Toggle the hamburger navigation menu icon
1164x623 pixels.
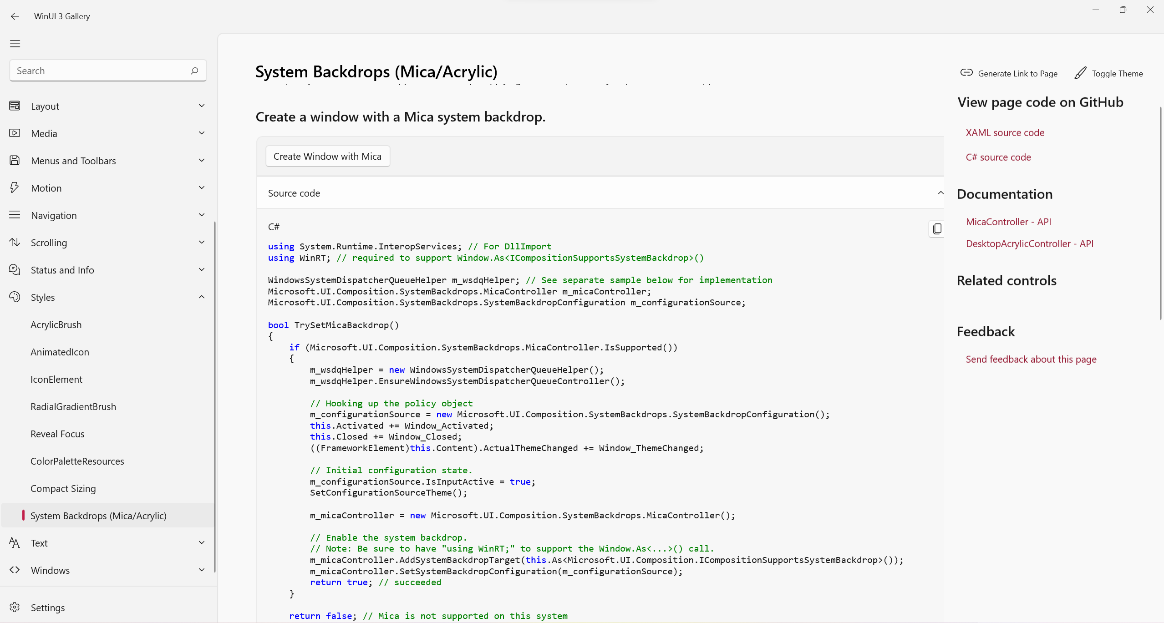(15, 44)
